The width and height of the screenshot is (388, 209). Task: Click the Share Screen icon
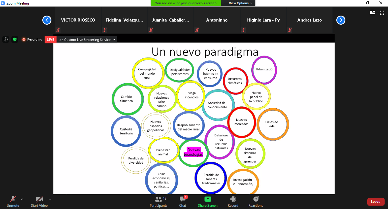click(x=208, y=199)
